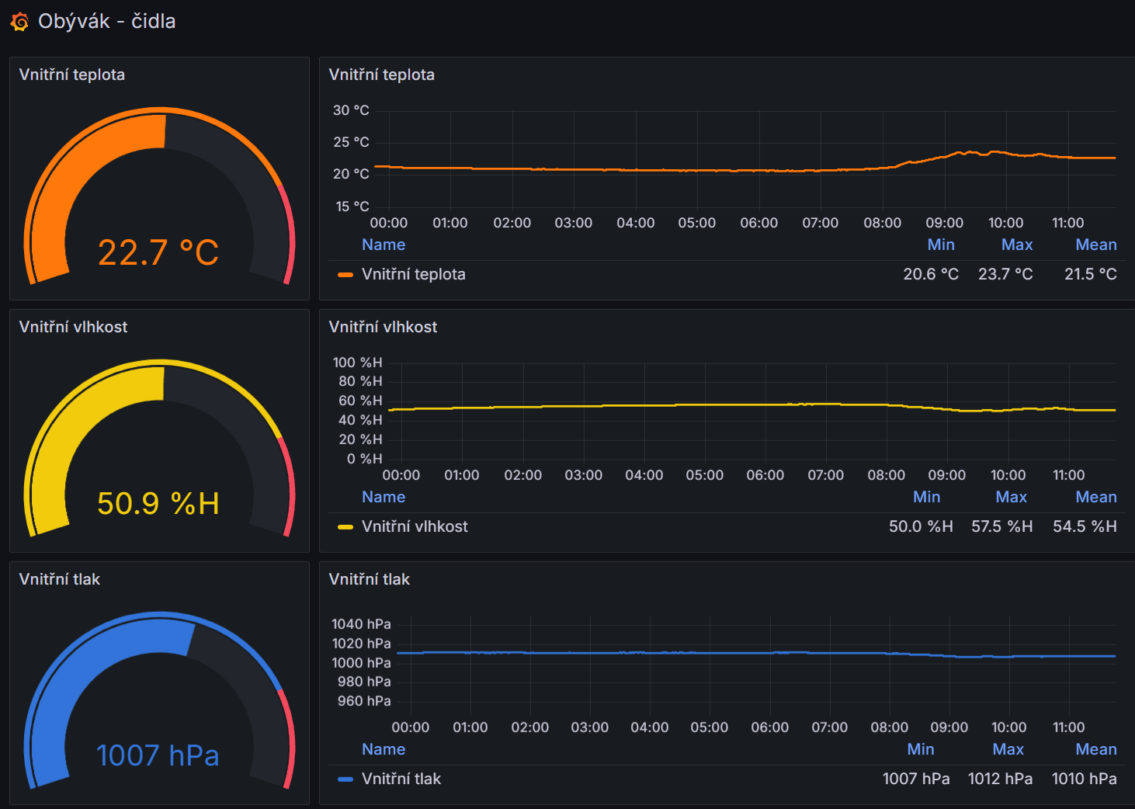Toggle the Vnitřní tlak series in the legend
Viewport: 1135px width, 809px height.
(401, 779)
